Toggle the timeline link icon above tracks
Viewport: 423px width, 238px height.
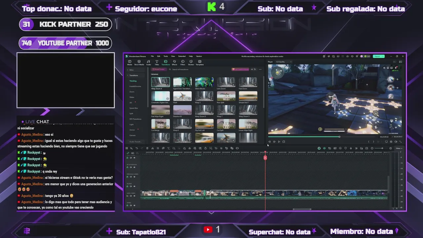pyautogui.click(x=128, y=153)
